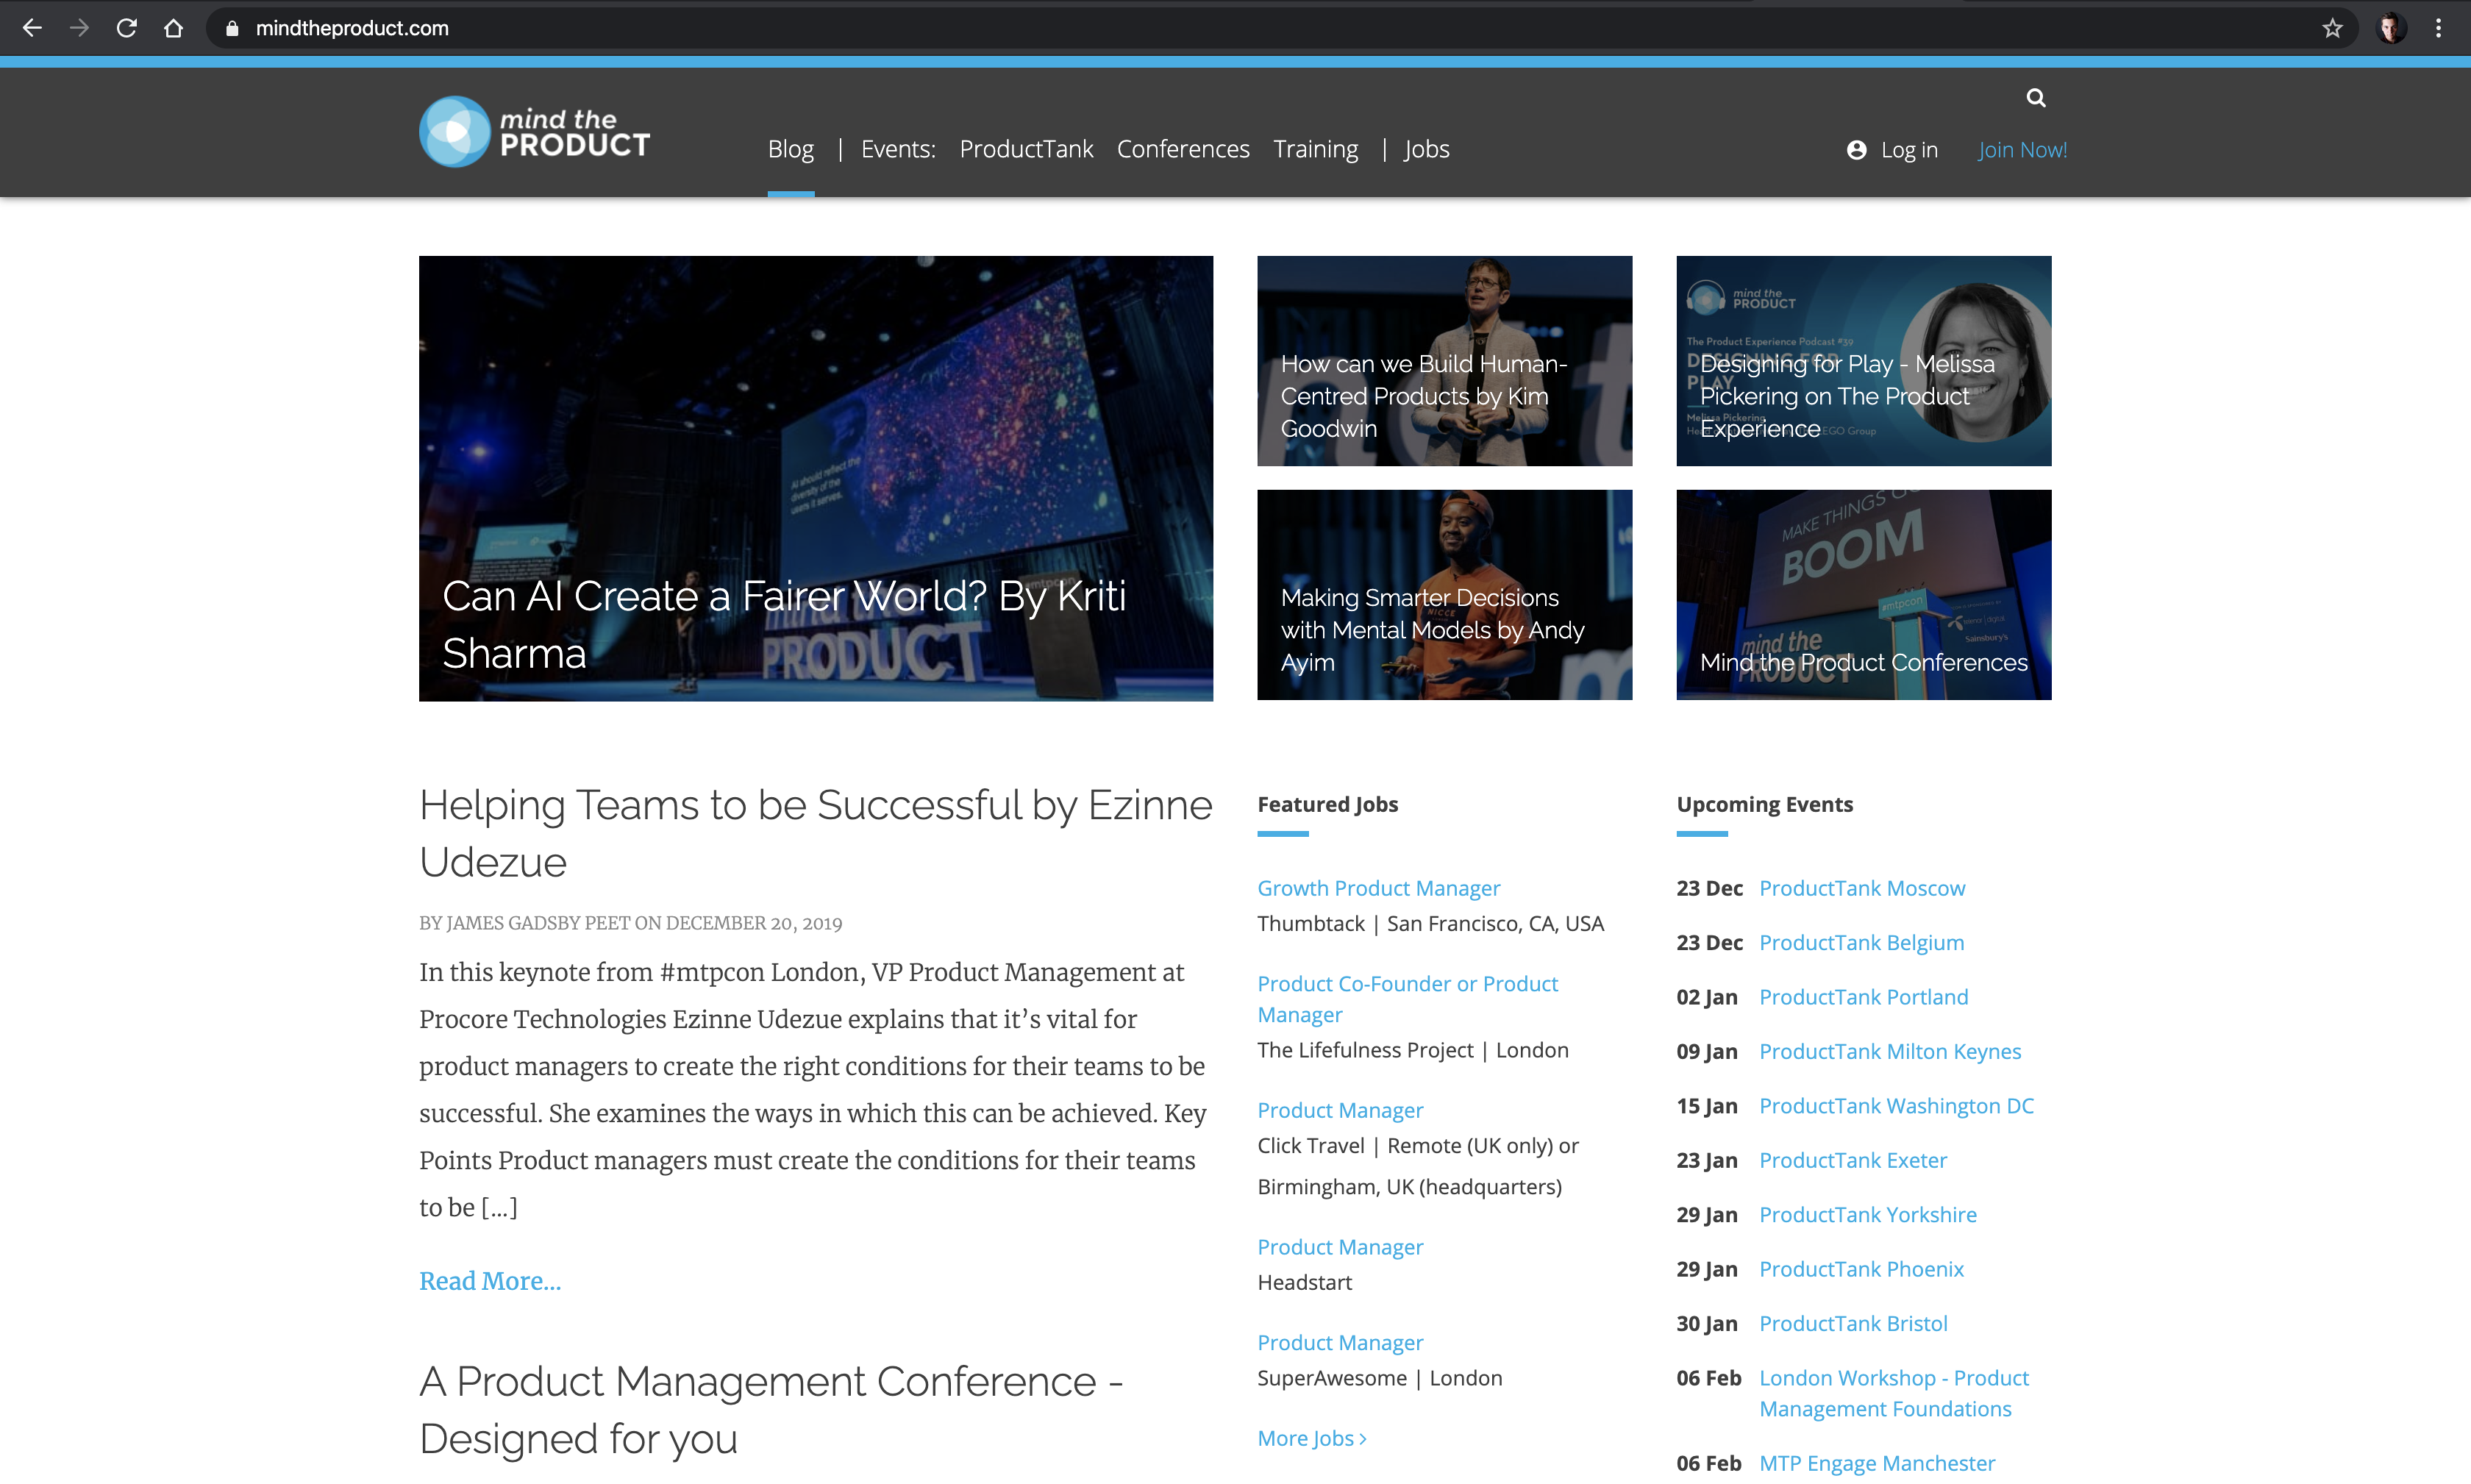
Task: Click the browser back arrow
Action: 32,28
